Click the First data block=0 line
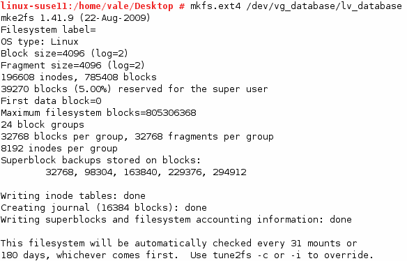Screen dimensions: 407x261 (51, 101)
